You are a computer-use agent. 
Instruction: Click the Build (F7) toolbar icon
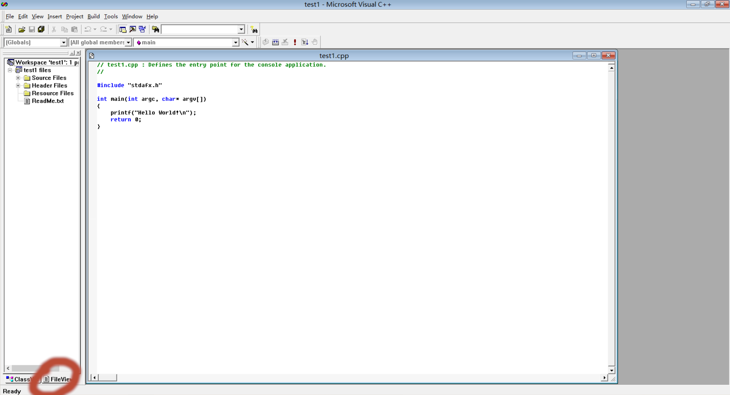click(x=275, y=42)
